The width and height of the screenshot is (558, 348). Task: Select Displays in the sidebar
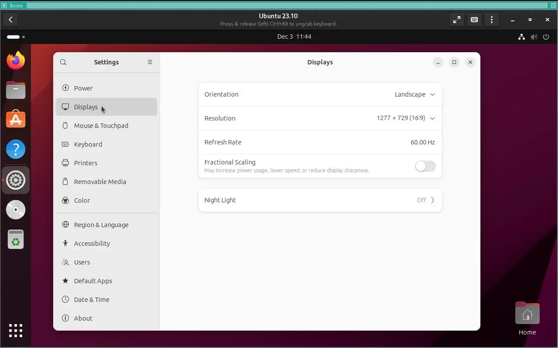pyautogui.click(x=106, y=107)
